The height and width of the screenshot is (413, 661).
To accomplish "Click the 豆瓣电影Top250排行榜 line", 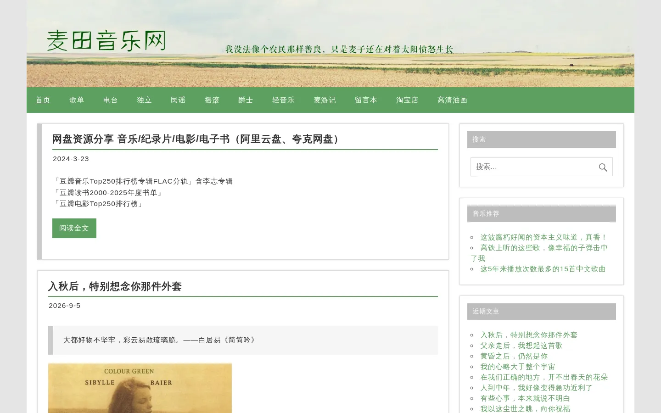I will (x=99, y=204).
